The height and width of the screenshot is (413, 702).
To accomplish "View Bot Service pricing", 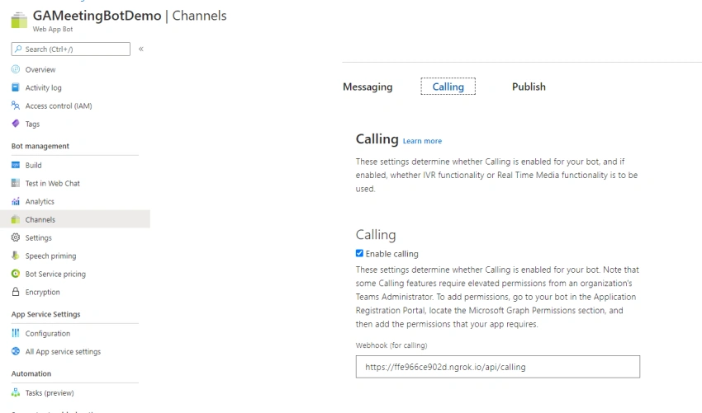I will point(55,274).
